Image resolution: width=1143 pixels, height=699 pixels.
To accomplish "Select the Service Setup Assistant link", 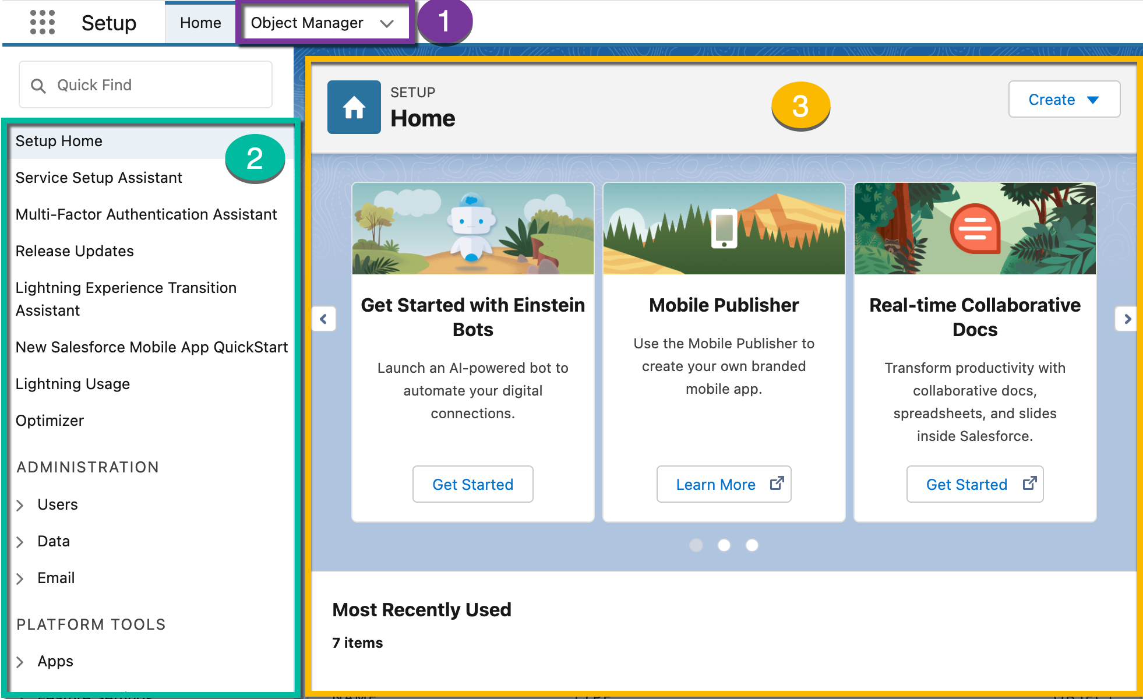I will (x=98, y=177).
